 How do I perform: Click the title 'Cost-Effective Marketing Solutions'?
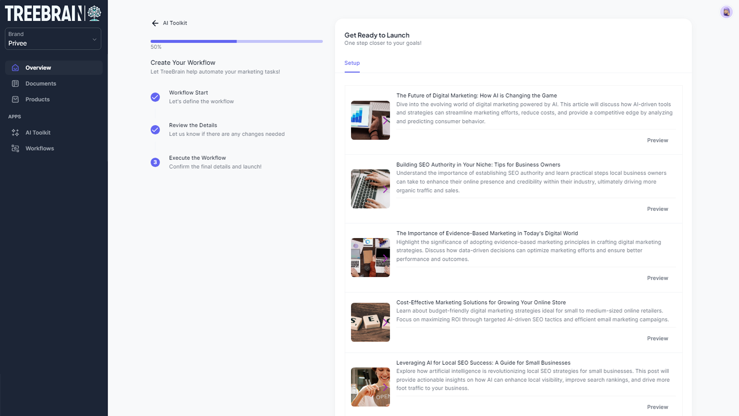(x=481, y=303)
